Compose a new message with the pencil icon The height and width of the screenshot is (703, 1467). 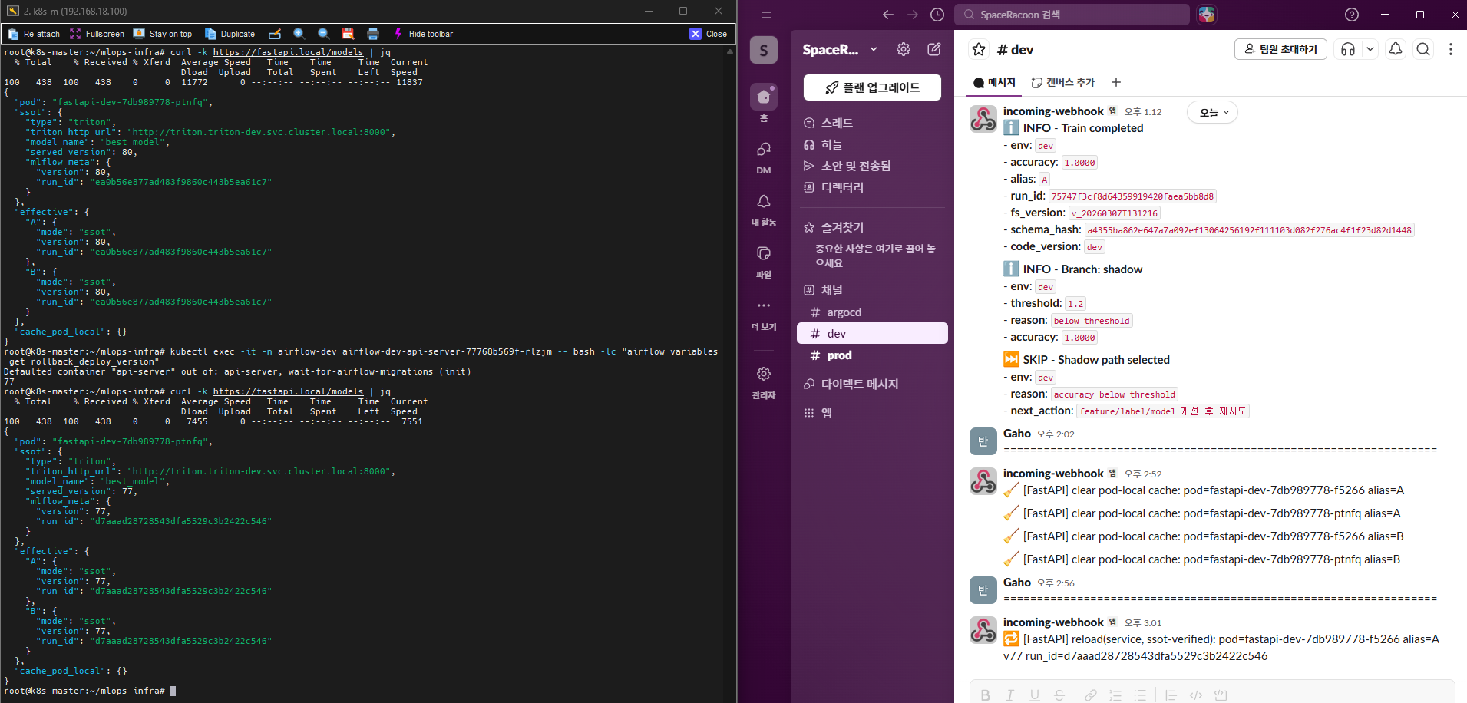933,48
